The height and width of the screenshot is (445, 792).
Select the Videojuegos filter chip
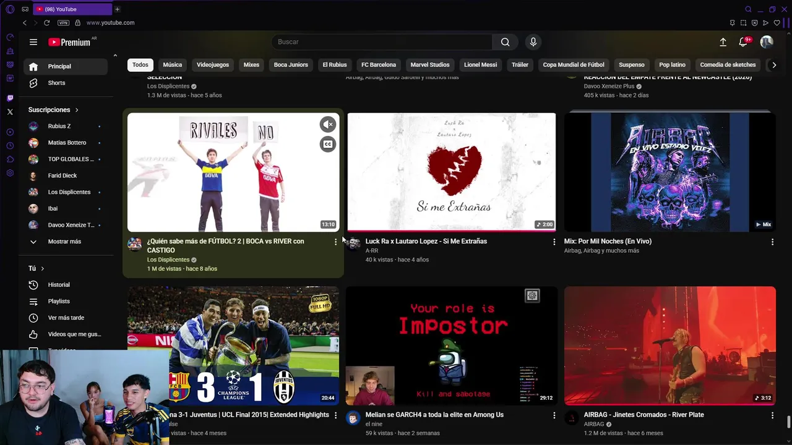coord(213,65)
